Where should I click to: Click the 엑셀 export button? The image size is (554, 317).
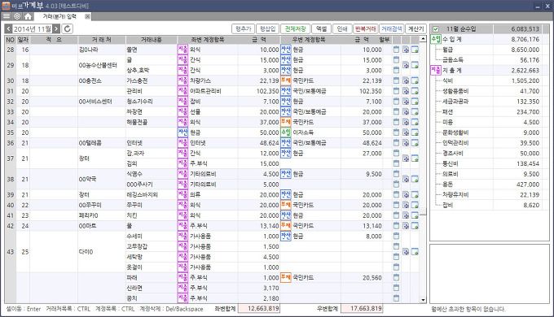(321, 29)
